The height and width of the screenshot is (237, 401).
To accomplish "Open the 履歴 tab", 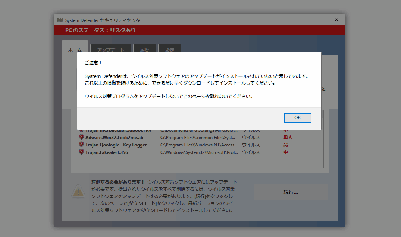I will [144, 48].
